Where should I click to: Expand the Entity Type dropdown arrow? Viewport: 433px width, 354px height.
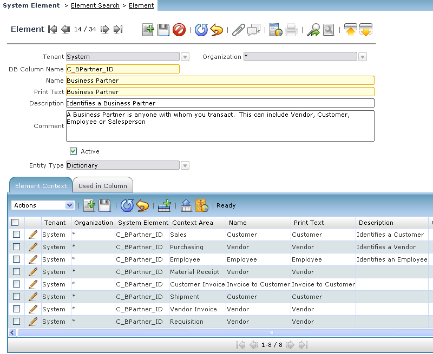coord(185,165)
